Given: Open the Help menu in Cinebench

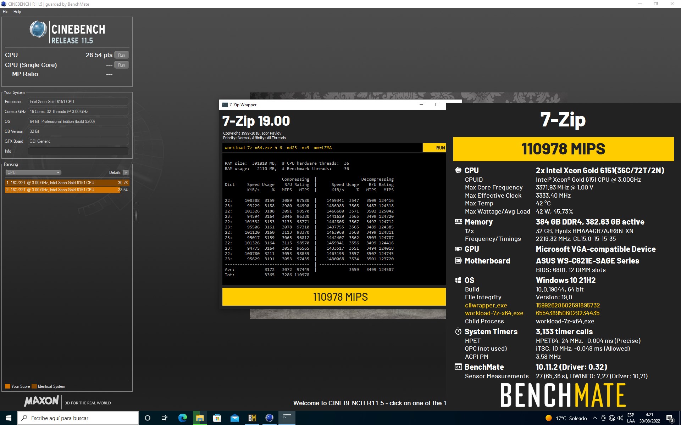Looking at the screenshot, I should tap(17, 12).
